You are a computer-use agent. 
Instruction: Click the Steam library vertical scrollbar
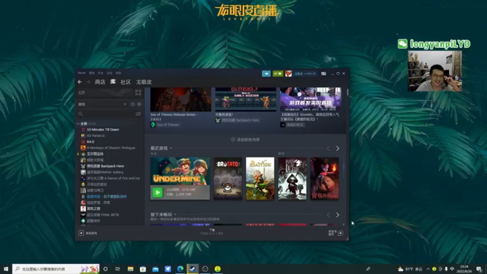click(x=348, y=93)
